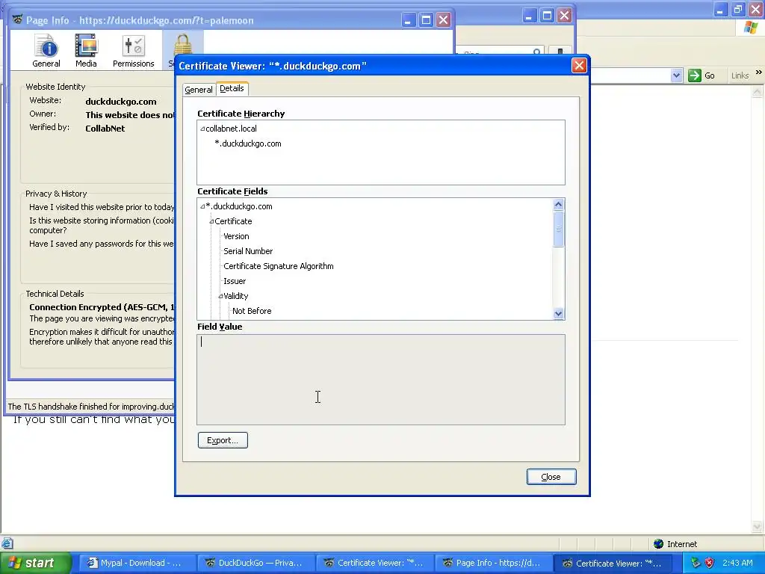Select the Issuer certificate field
The width and height of the screenshot is (765, 574).
pyautogui.click(x=235, y=281)
